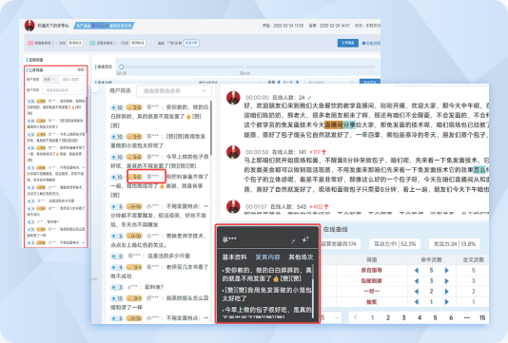Click the keyword 一对一 in the table
The image size is (508, 343).
(x=372, y=292)
